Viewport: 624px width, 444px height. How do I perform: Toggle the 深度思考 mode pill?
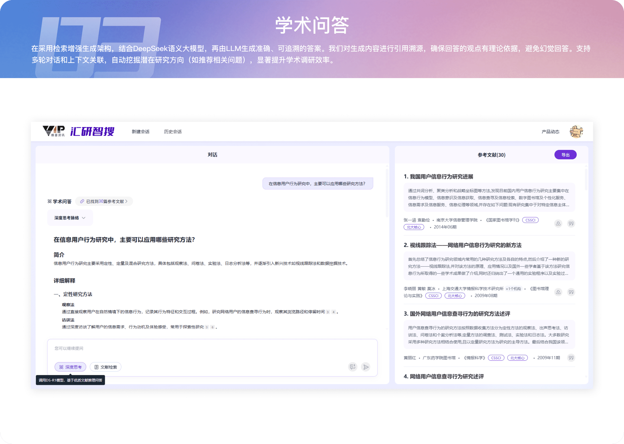tap(70, 367)
